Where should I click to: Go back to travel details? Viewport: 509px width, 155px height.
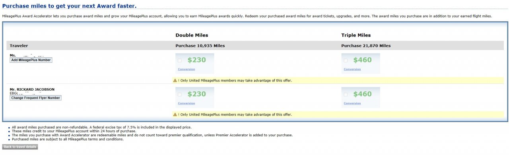click(x=20, y=147)
